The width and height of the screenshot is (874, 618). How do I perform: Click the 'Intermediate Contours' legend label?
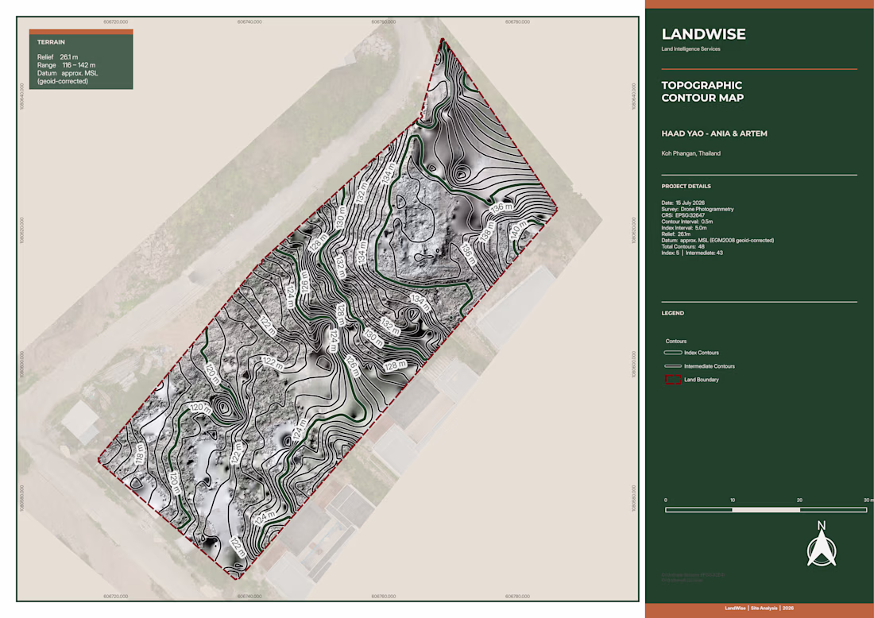[710, 366]
